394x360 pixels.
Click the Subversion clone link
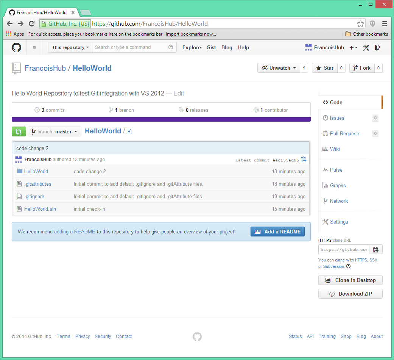click(x=334, y=266)
